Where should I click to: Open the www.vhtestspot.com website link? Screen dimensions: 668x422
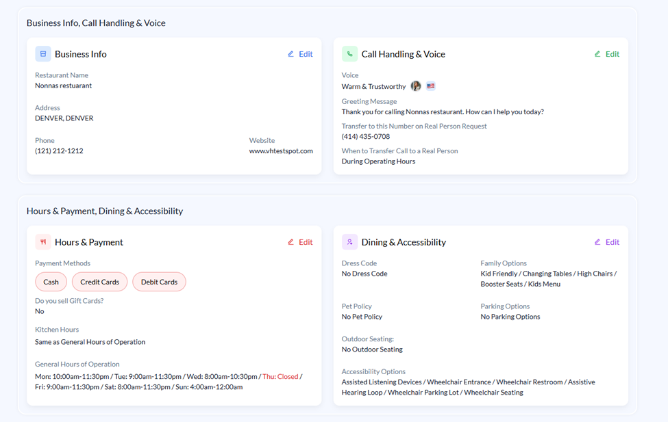click(x=281, y=151)
